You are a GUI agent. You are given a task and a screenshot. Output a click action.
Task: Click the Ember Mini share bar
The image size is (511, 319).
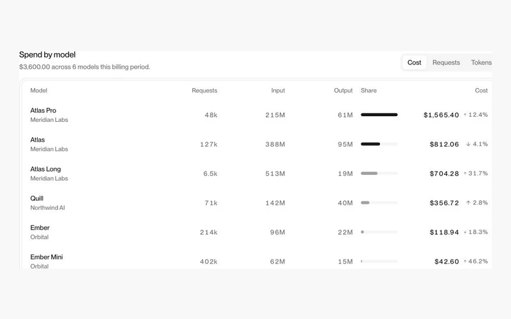(x=379, y=262)
